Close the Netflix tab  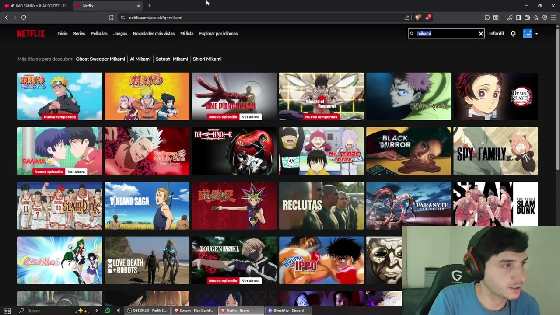tap(139, 6)
